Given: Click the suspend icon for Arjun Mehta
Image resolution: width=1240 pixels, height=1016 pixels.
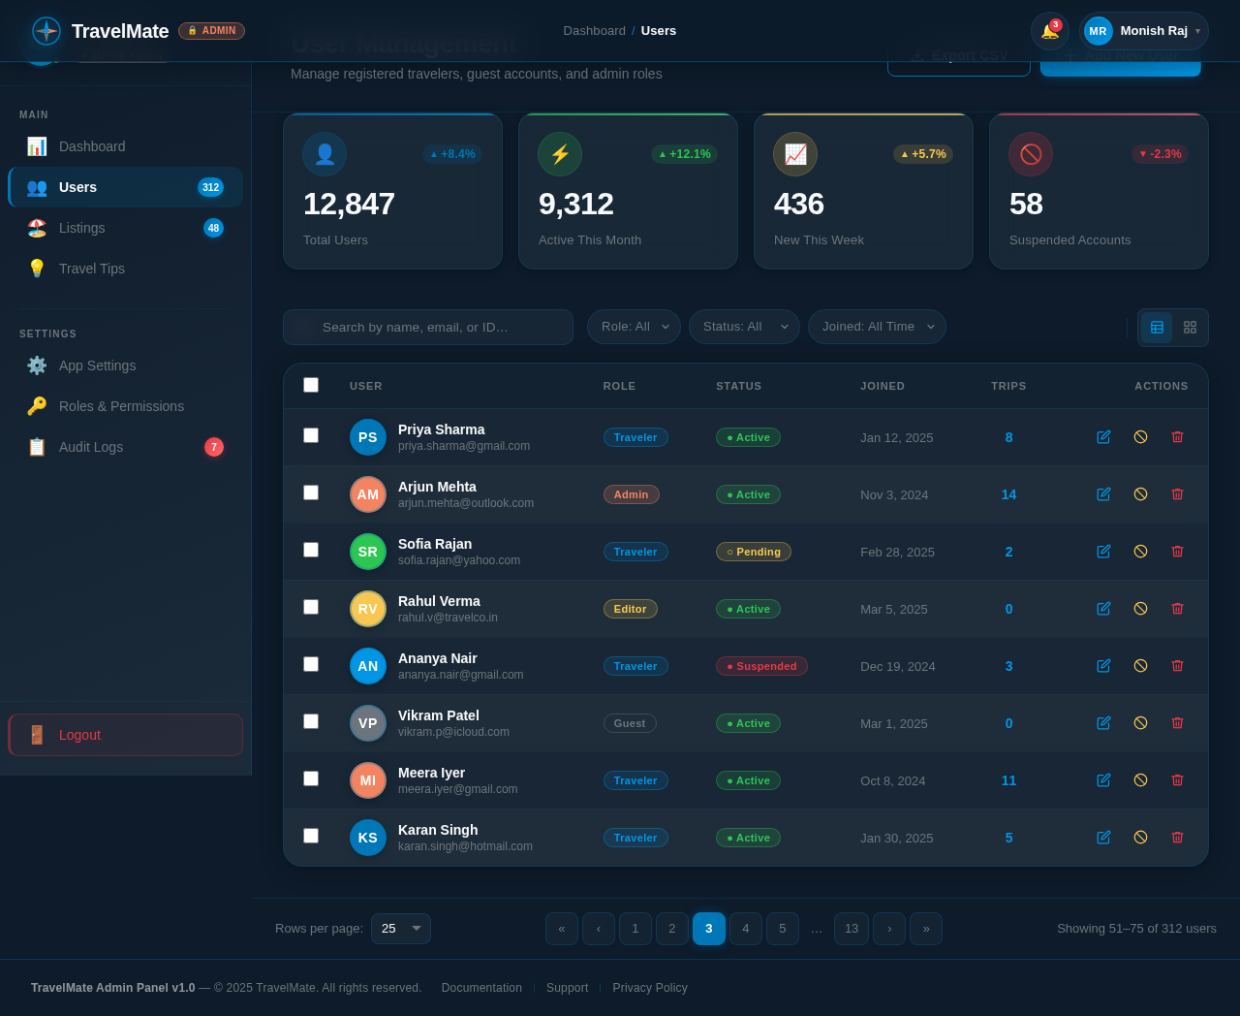Looking at the screenshot, I should (x=1140, y=493).
